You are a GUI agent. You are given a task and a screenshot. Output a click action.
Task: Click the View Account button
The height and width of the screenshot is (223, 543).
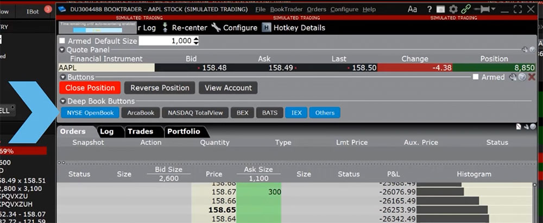tap(228, 88)
